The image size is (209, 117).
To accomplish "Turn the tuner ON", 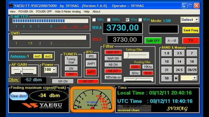I will click(x=71, y=69).
